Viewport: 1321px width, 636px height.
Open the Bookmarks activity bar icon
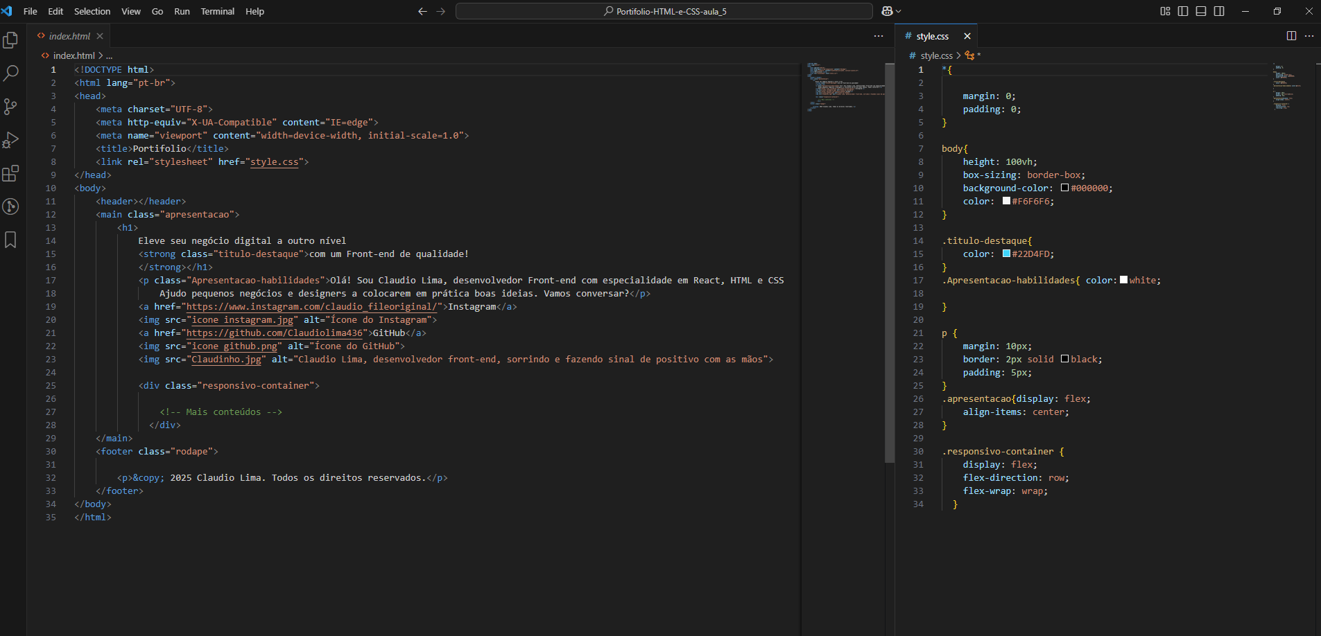(10, 239)
